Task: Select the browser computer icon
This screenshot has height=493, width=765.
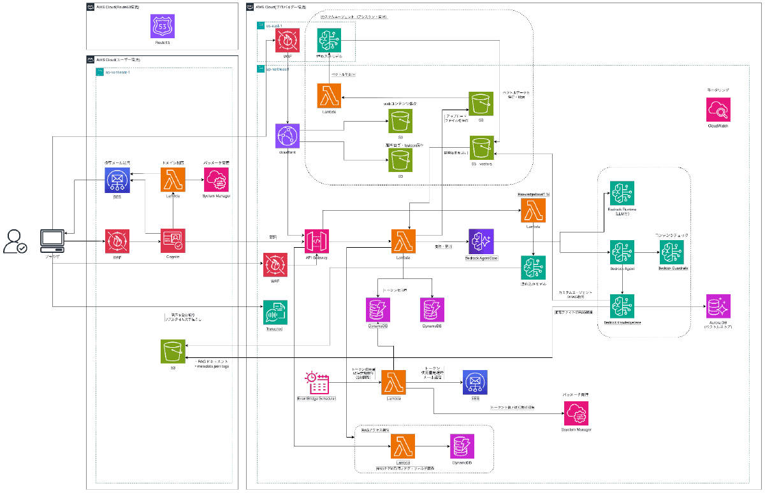Action: 52,241
